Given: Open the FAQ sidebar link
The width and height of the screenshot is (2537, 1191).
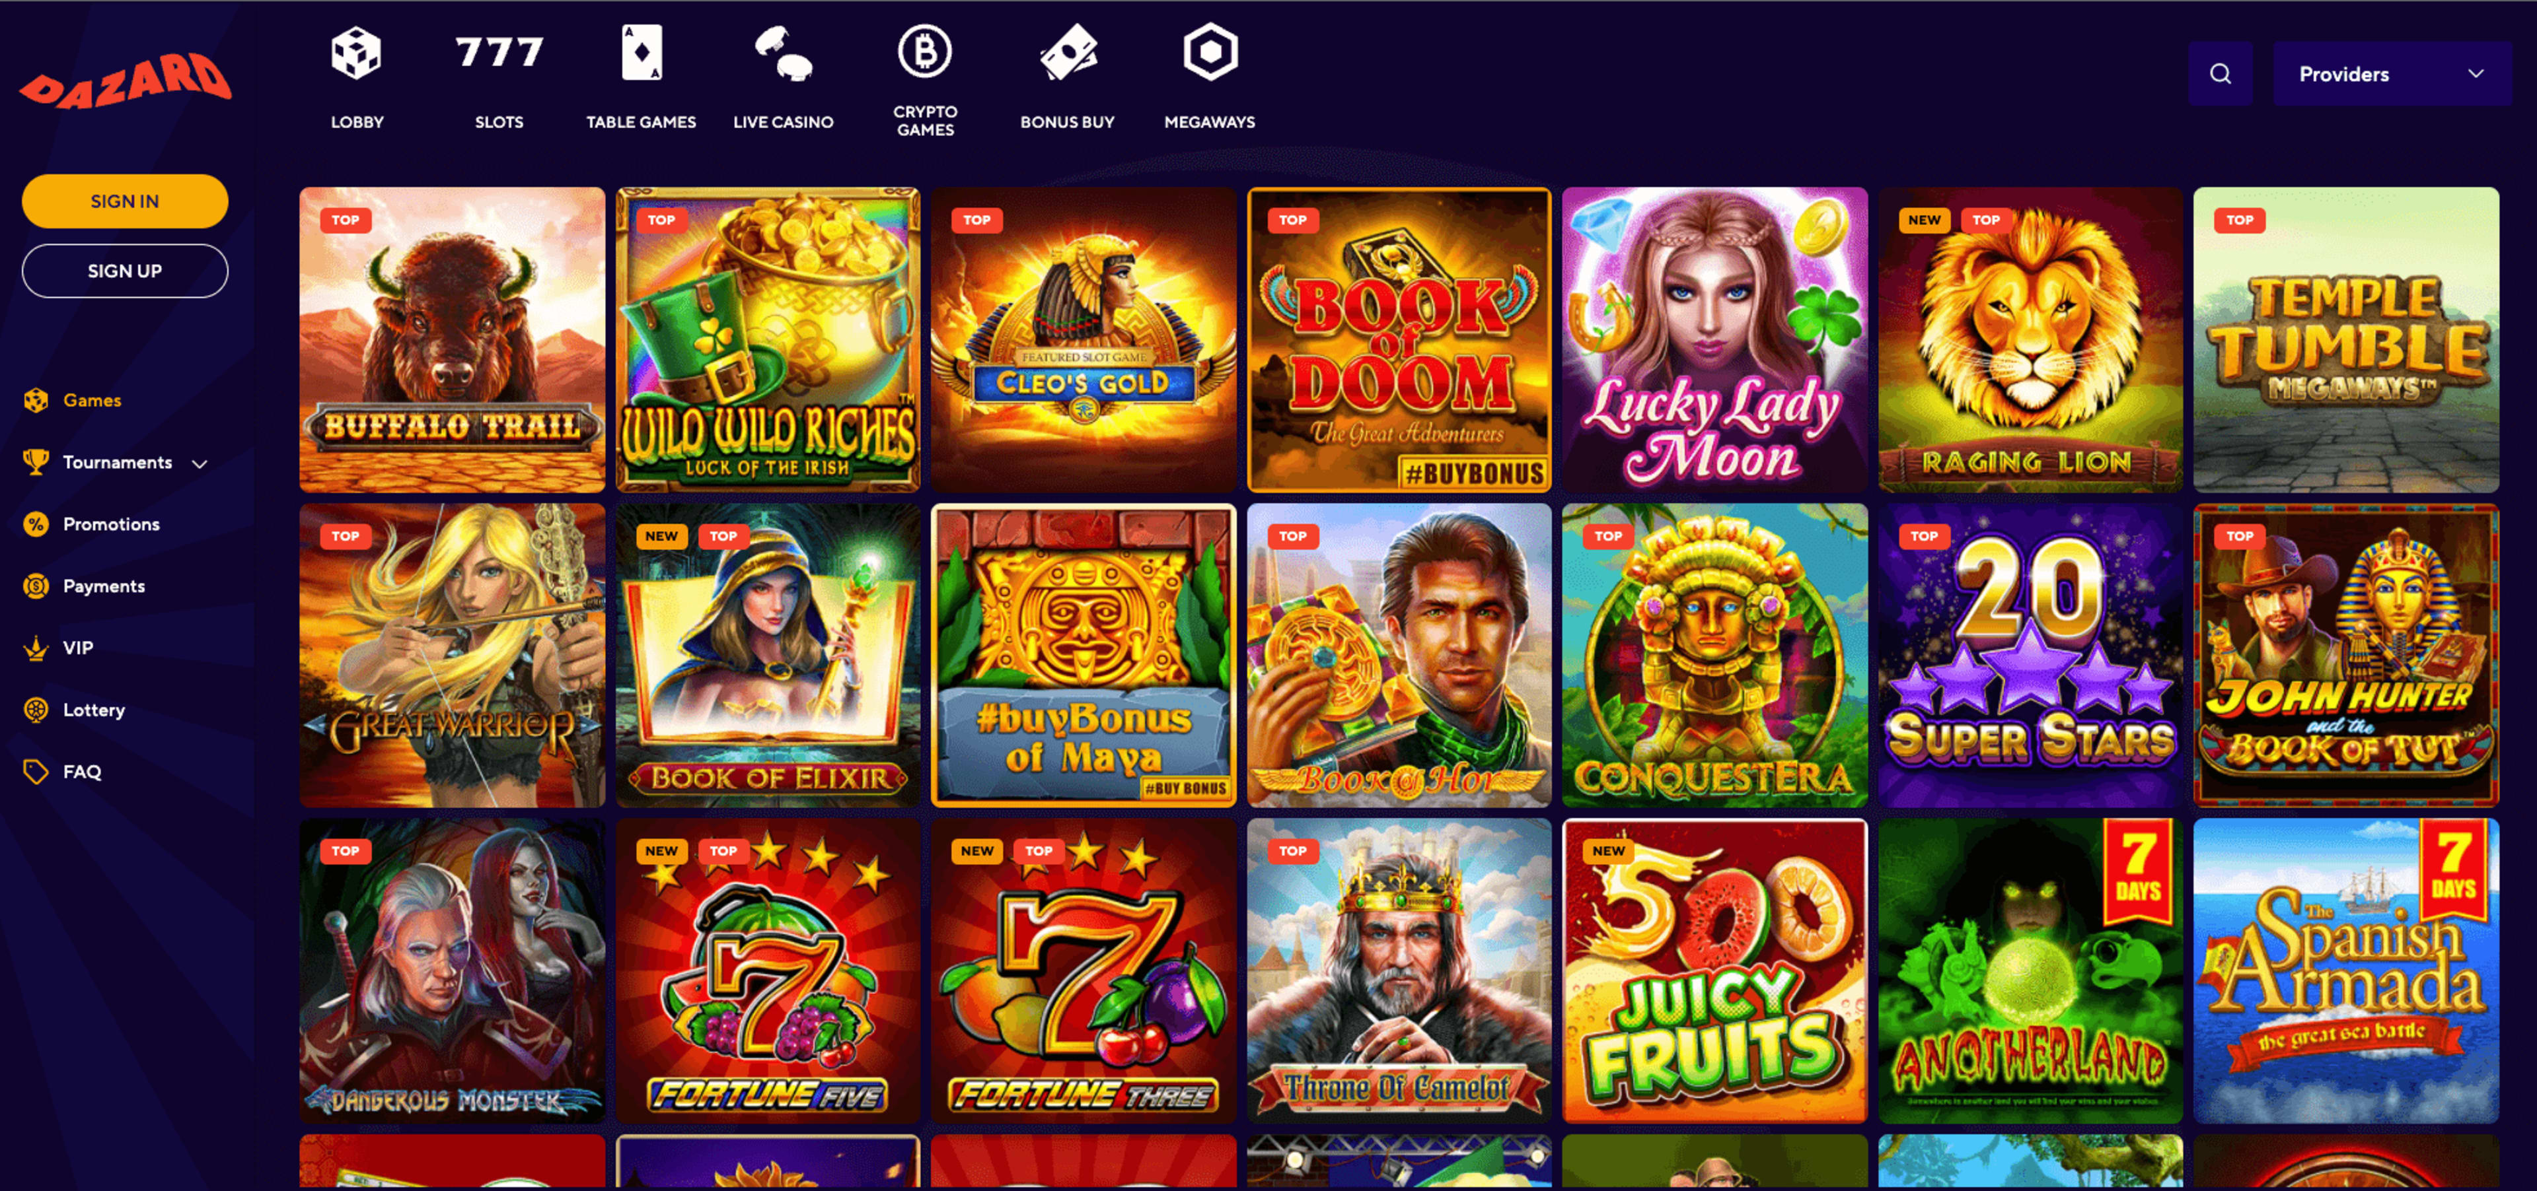Looking at the screenshot, I should (82, 772).
